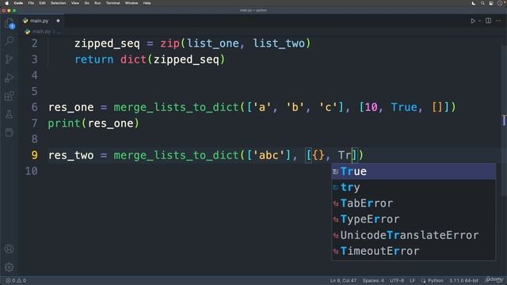Choose the try autocomplete suggestion

click(414, 188)
